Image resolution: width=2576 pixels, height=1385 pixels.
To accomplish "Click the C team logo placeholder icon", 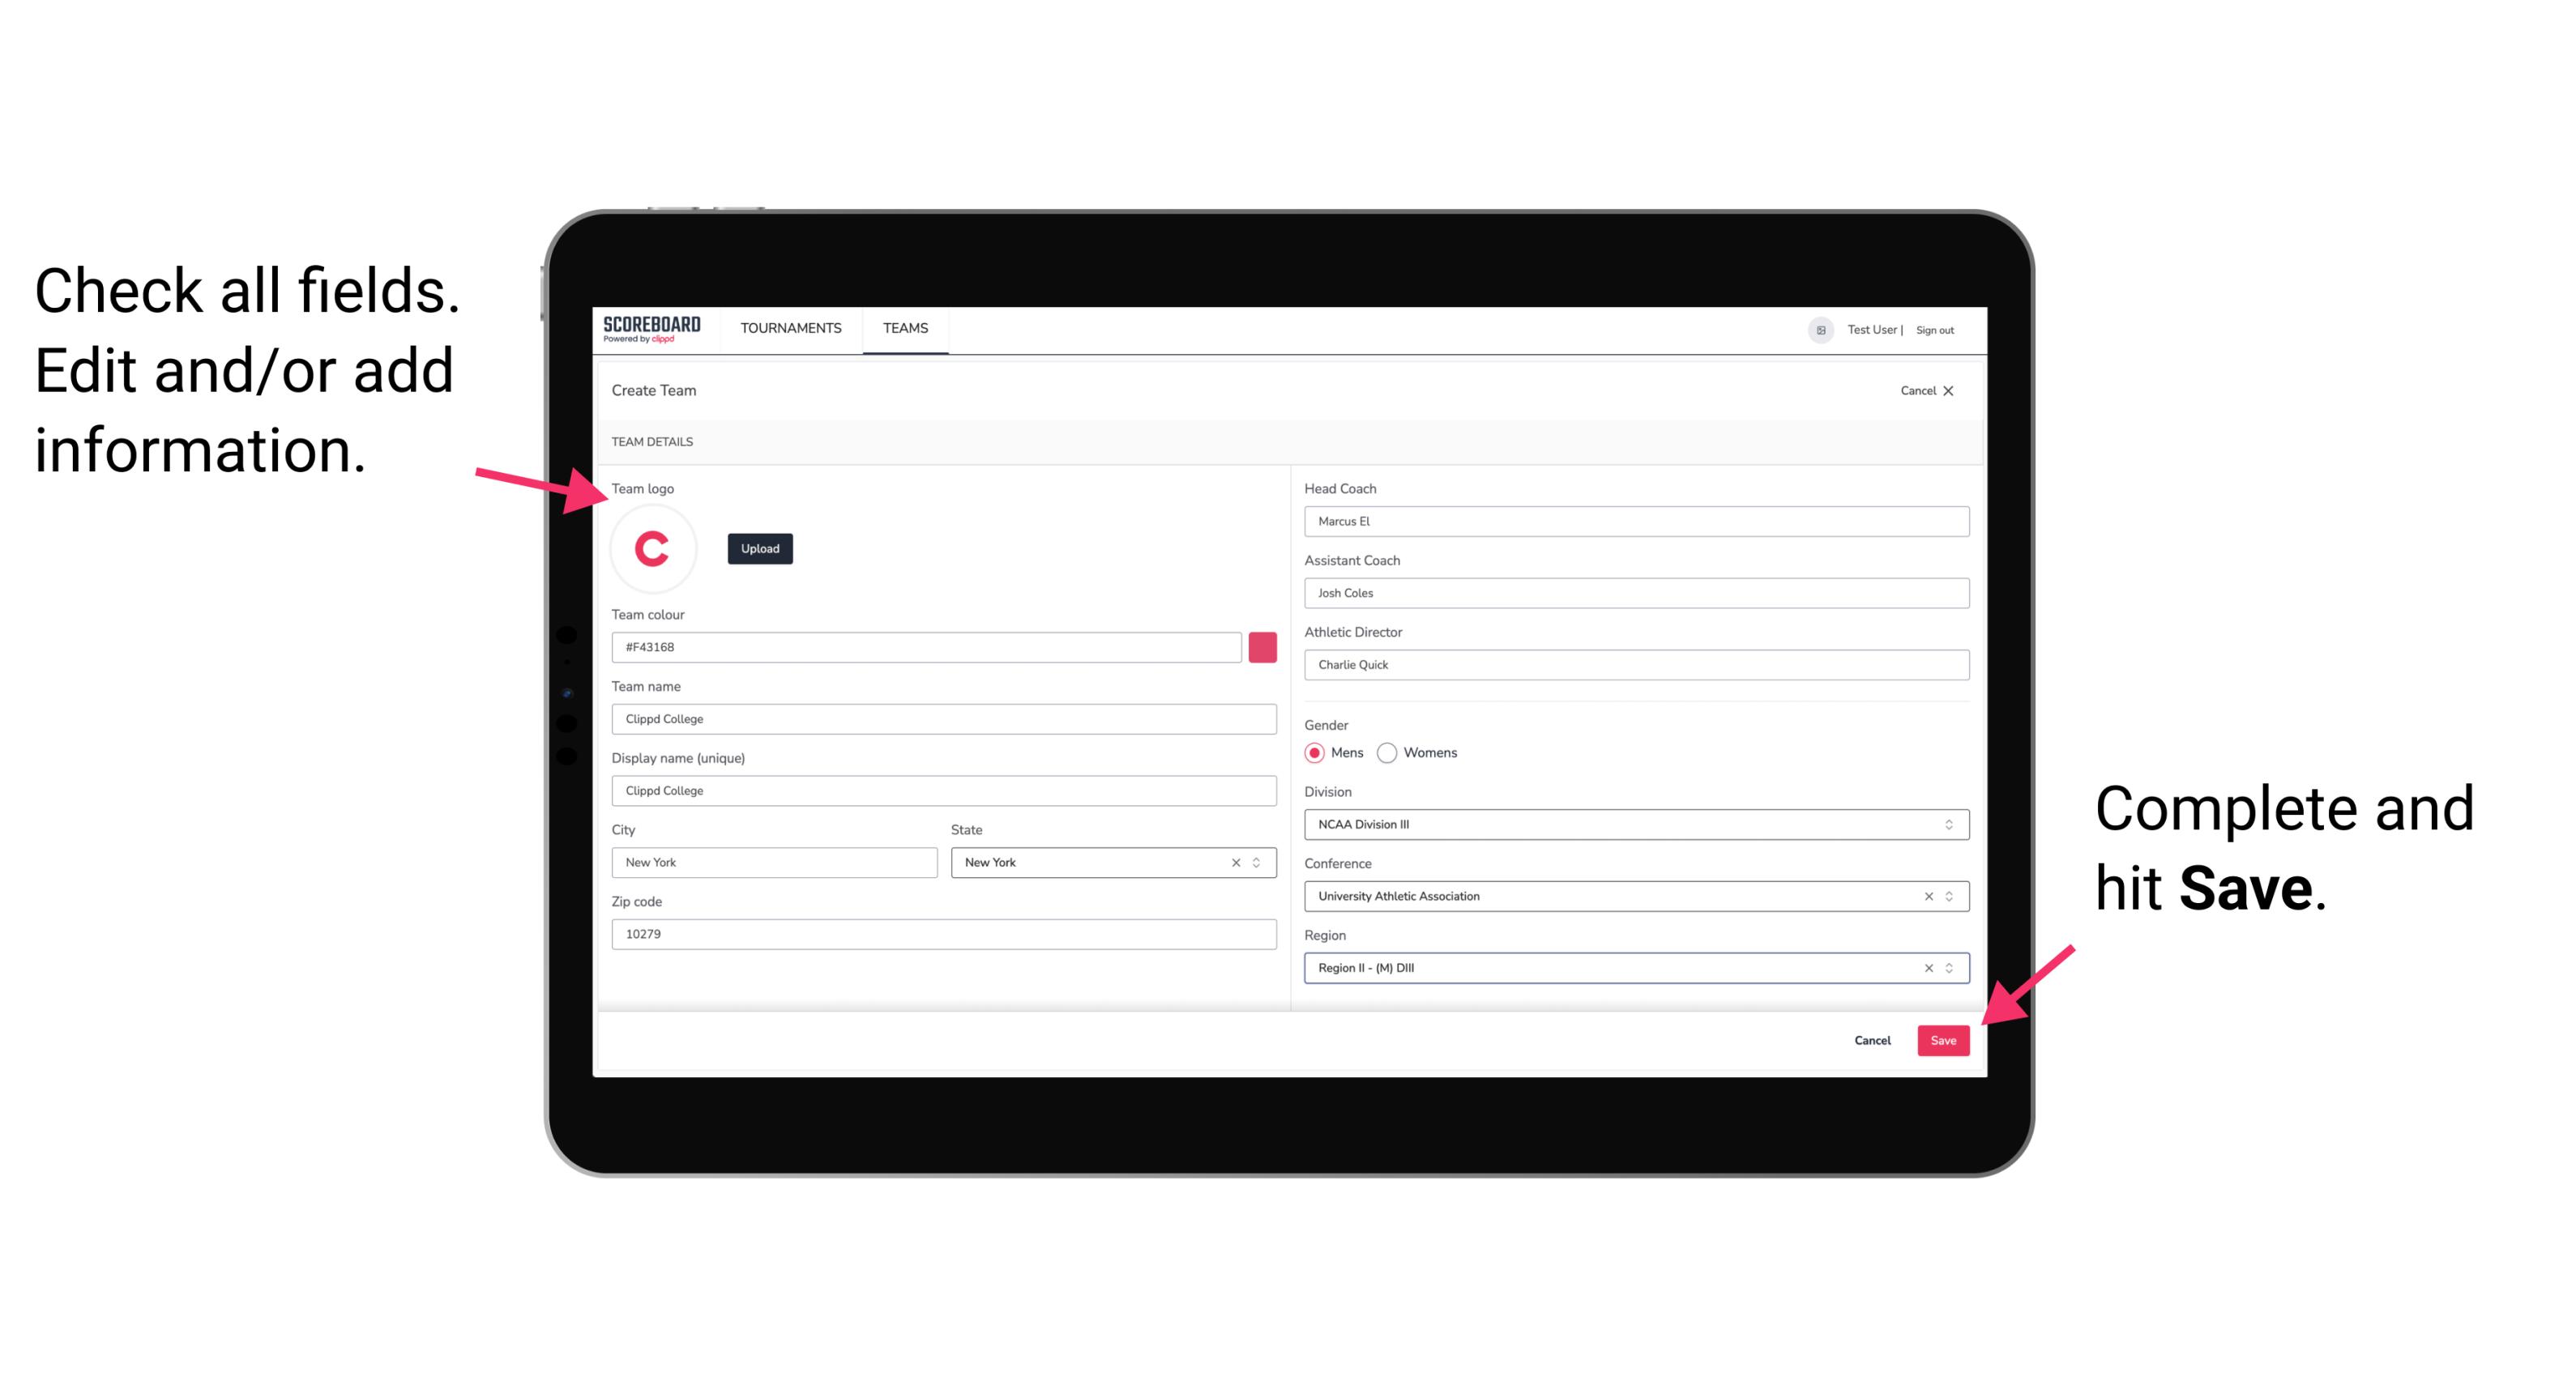I will pyautogui.click(x=653, y=548).
